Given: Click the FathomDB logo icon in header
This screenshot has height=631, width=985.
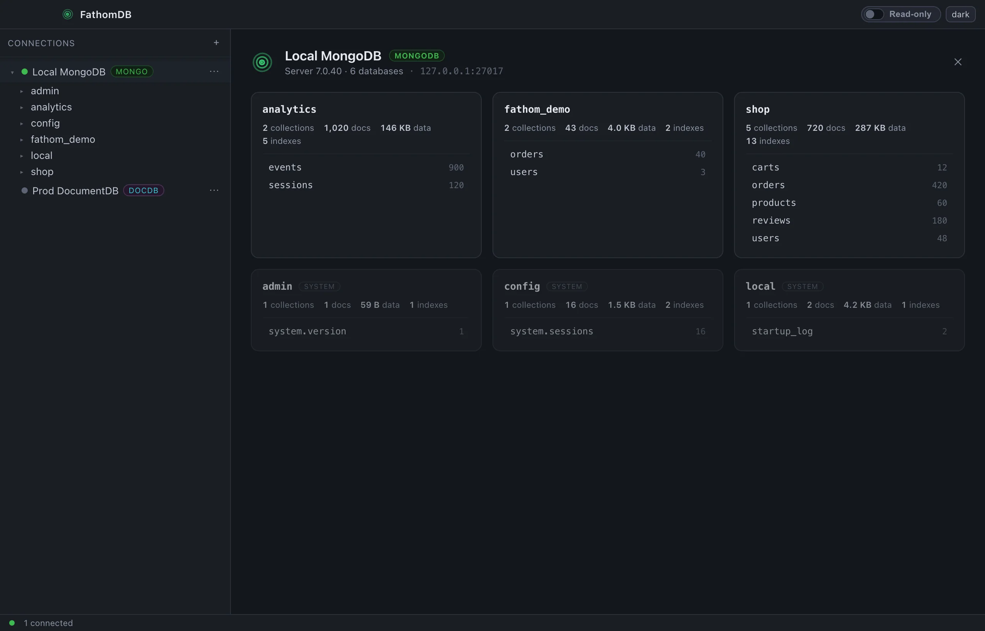Looking at the screenshot, I should (68, 14).
